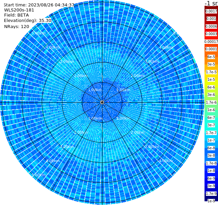Click the Start time 2023/08/26 04:34:37 text
The image size is (218, 205).
pyautogui.click(x=39, y=5)
